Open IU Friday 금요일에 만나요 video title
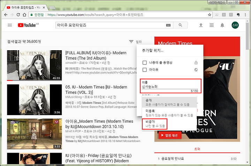 [98, 158]
